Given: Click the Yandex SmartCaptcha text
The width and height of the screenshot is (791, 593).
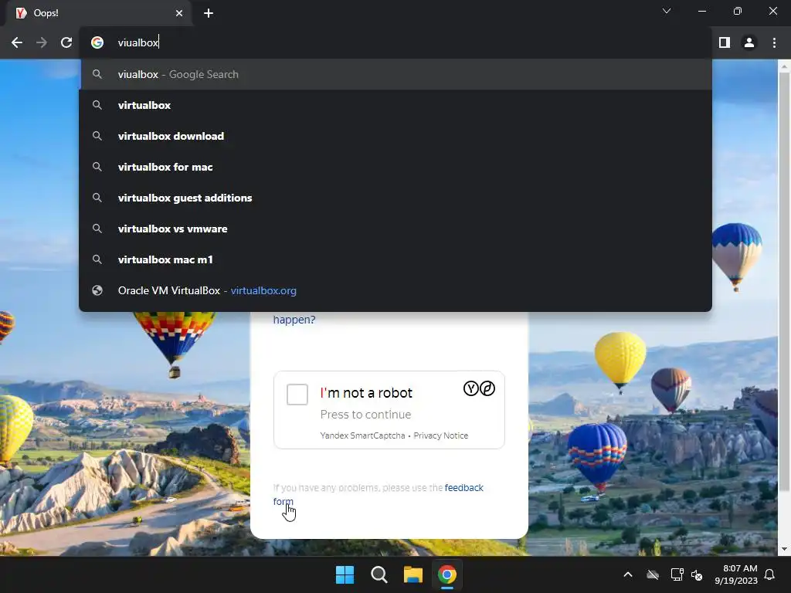Looking at the screenshot, I should [362, 435].
